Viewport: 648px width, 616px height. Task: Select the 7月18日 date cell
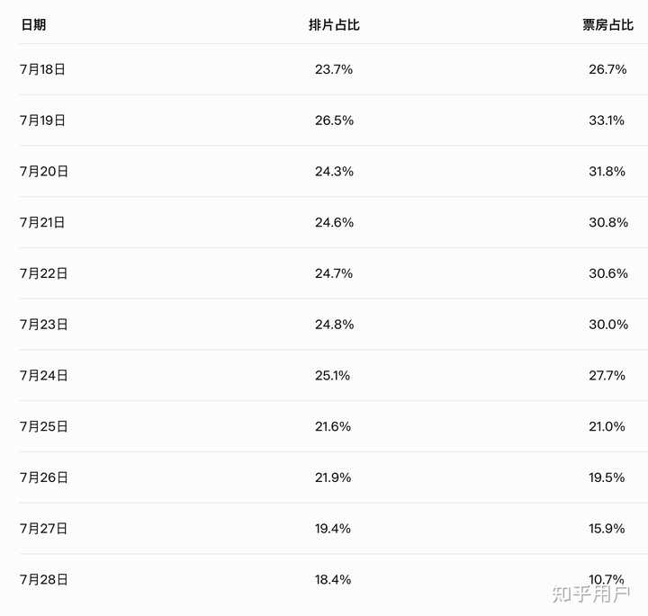tap(42, 69)
